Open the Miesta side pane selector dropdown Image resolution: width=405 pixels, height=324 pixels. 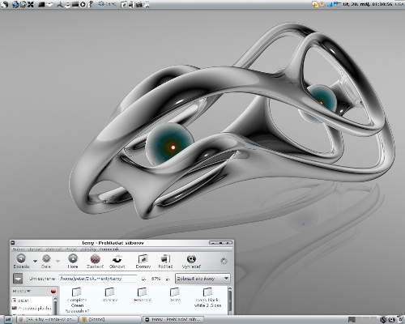click(x=22, y=291)
